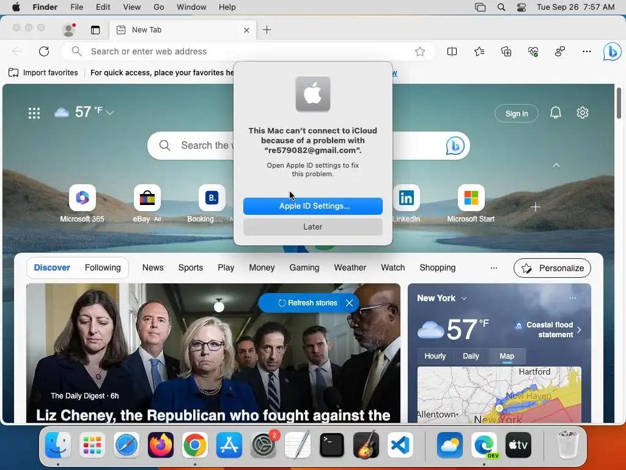Open the Weather feed category

[x=350, y=268]
